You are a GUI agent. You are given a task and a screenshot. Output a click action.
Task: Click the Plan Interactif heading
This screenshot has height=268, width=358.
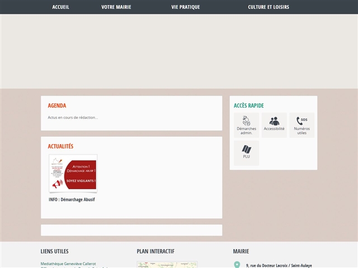coord(156,251)
